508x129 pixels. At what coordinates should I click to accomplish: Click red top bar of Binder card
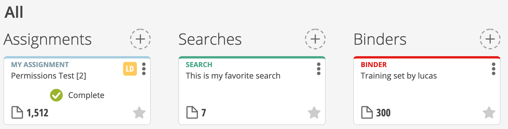coord(427,57)
